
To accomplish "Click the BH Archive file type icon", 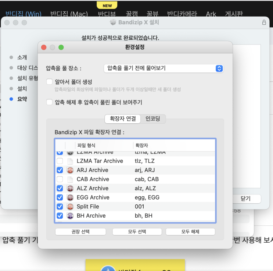I will point(70,216).
